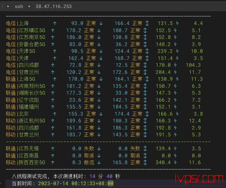Click the ssh breadcrumb label

pyautogui.click(x=19, y=6)
